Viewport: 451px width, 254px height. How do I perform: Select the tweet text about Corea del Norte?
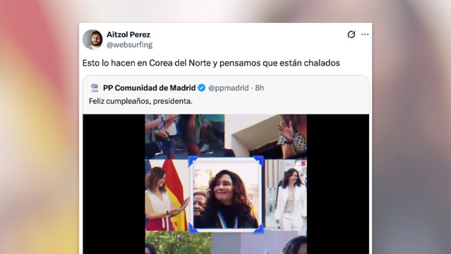coord(211,63)
